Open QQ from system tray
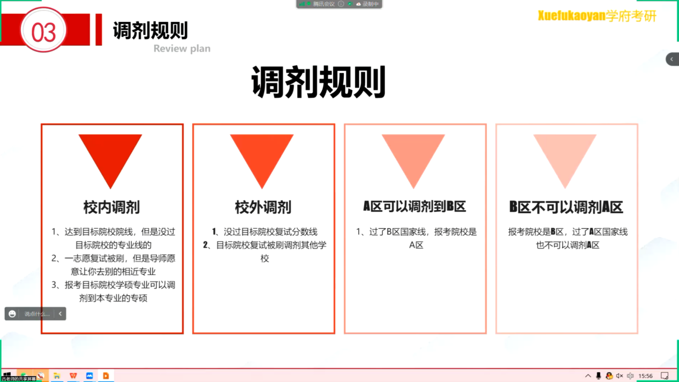 click(609, 376)
